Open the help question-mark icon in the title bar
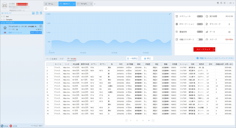The width and height of the screenshot is (236, 128). 221,3
